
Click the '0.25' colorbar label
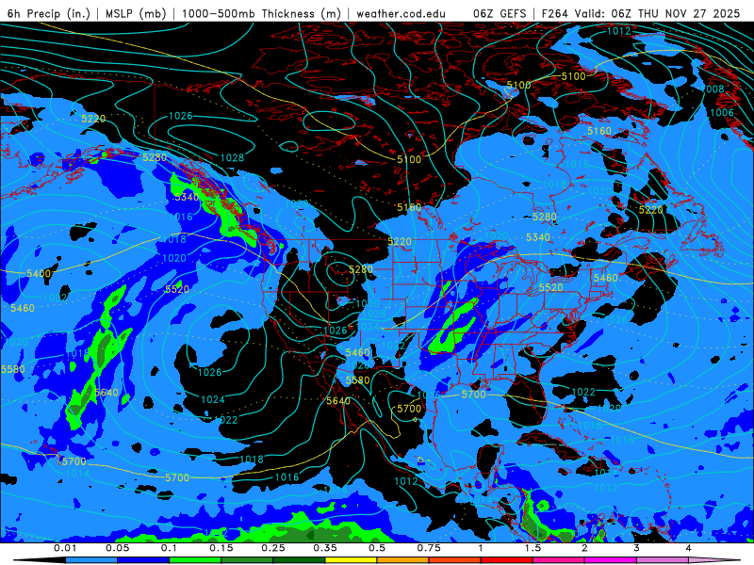pyautogui.click(x=273, y=548)
